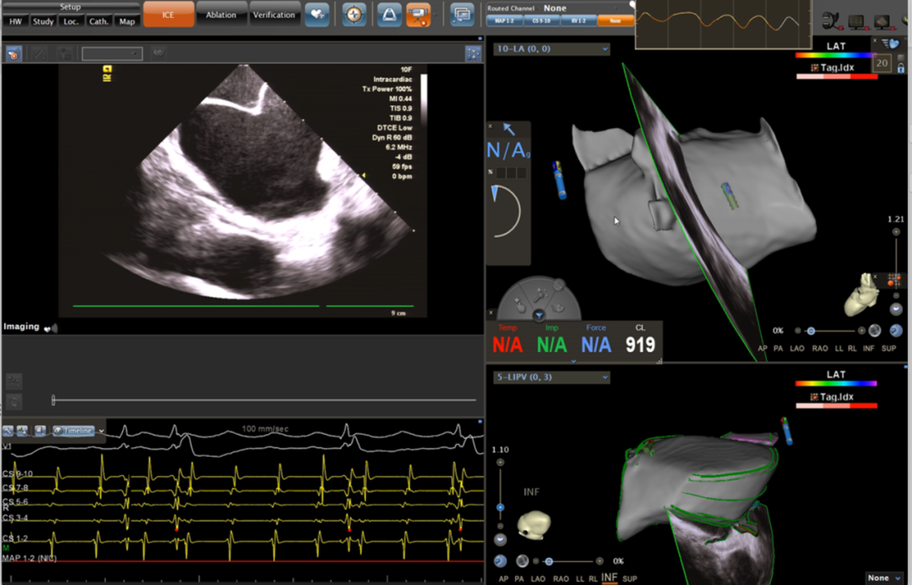912x585 pixels.
Task: Toggle the Timeline button in ECG panel
Action: (73, 431)
